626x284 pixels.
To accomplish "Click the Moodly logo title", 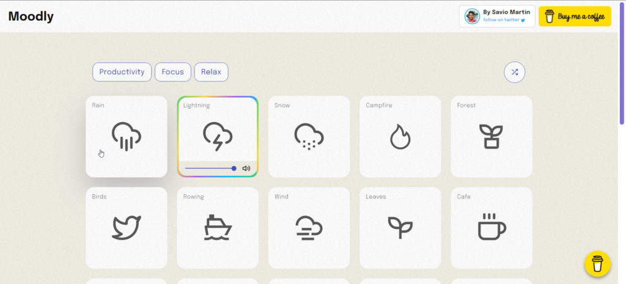I will [31, 16].
